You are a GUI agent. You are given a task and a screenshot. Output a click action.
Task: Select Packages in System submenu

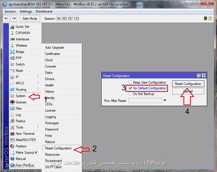[x=62, y=123]
